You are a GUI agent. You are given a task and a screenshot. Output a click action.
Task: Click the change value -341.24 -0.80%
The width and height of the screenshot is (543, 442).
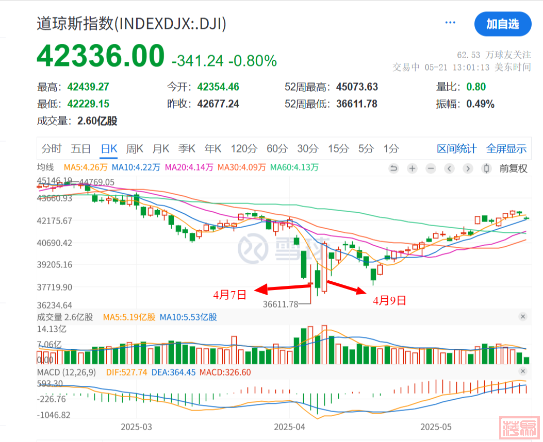coord(224,61)
